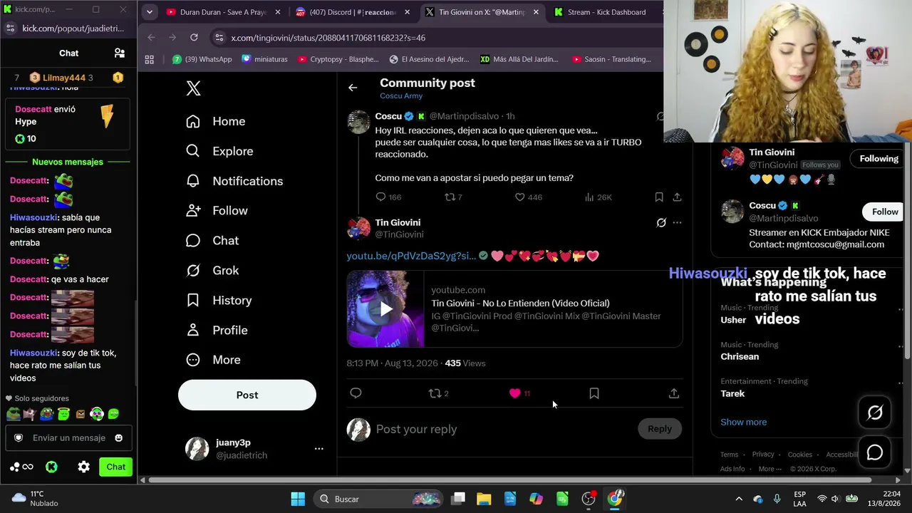
Task: Switch to Stream - Kick Dashboard tab
Action: pos(605,12)
